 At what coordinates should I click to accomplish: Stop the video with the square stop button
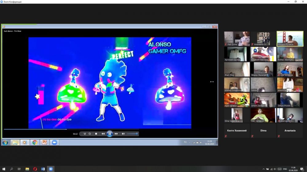(96, 134)
